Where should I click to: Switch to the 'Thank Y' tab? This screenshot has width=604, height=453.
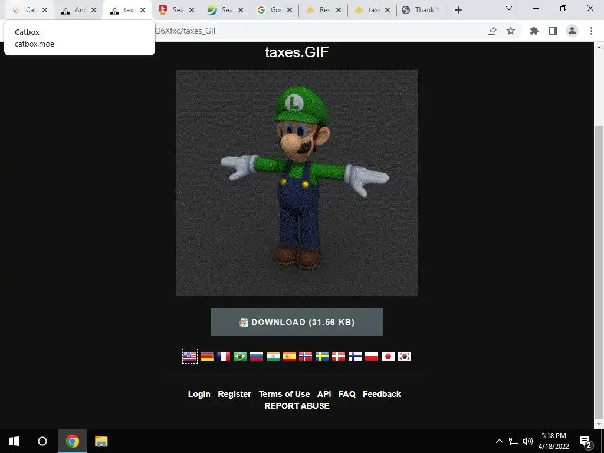421,10
